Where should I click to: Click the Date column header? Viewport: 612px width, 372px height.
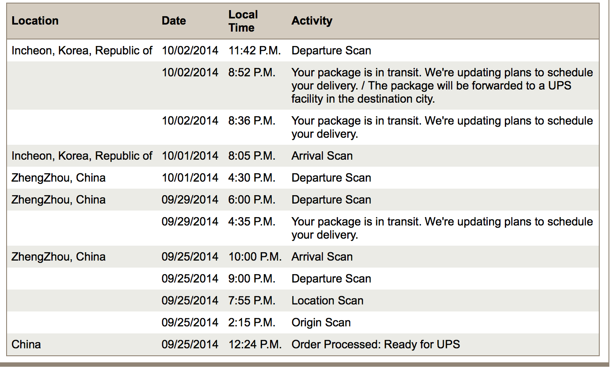pyautogui.click(x=174, y=21)
